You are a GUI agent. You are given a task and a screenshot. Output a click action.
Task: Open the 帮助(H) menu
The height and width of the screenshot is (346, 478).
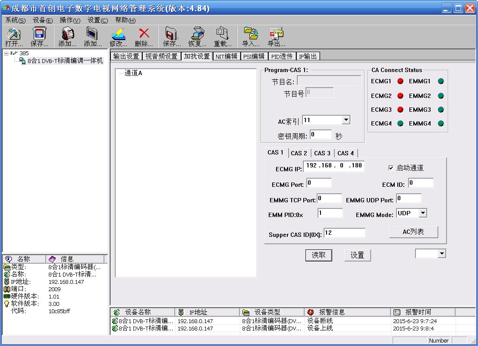point(125,20)
